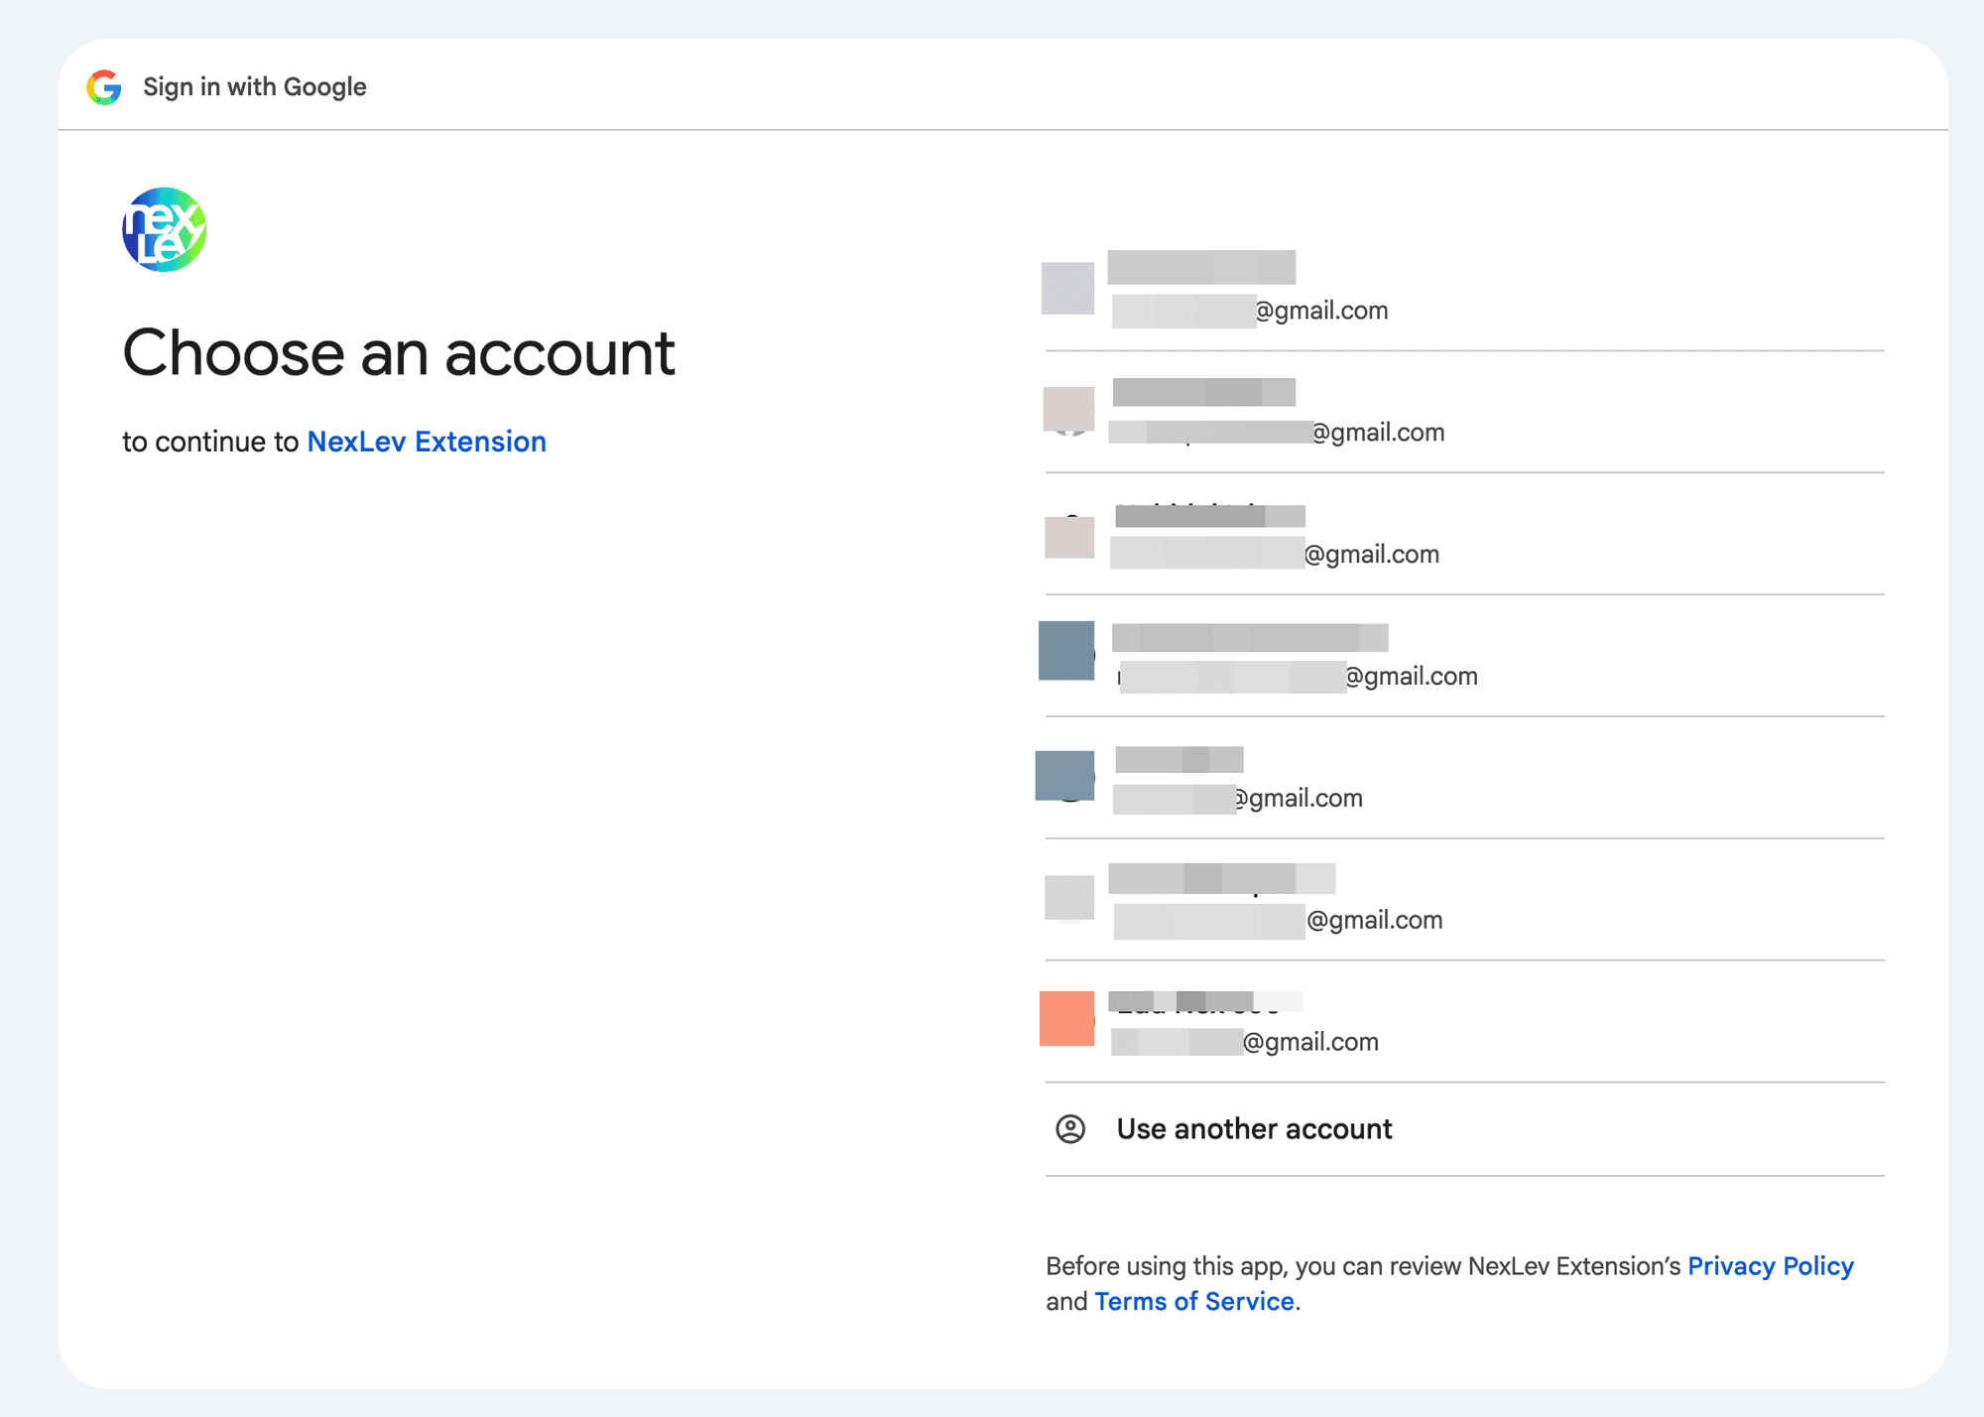Select the first account in the list
Viewport: 1984px width, 1417px height.
tap(1465, 290)
